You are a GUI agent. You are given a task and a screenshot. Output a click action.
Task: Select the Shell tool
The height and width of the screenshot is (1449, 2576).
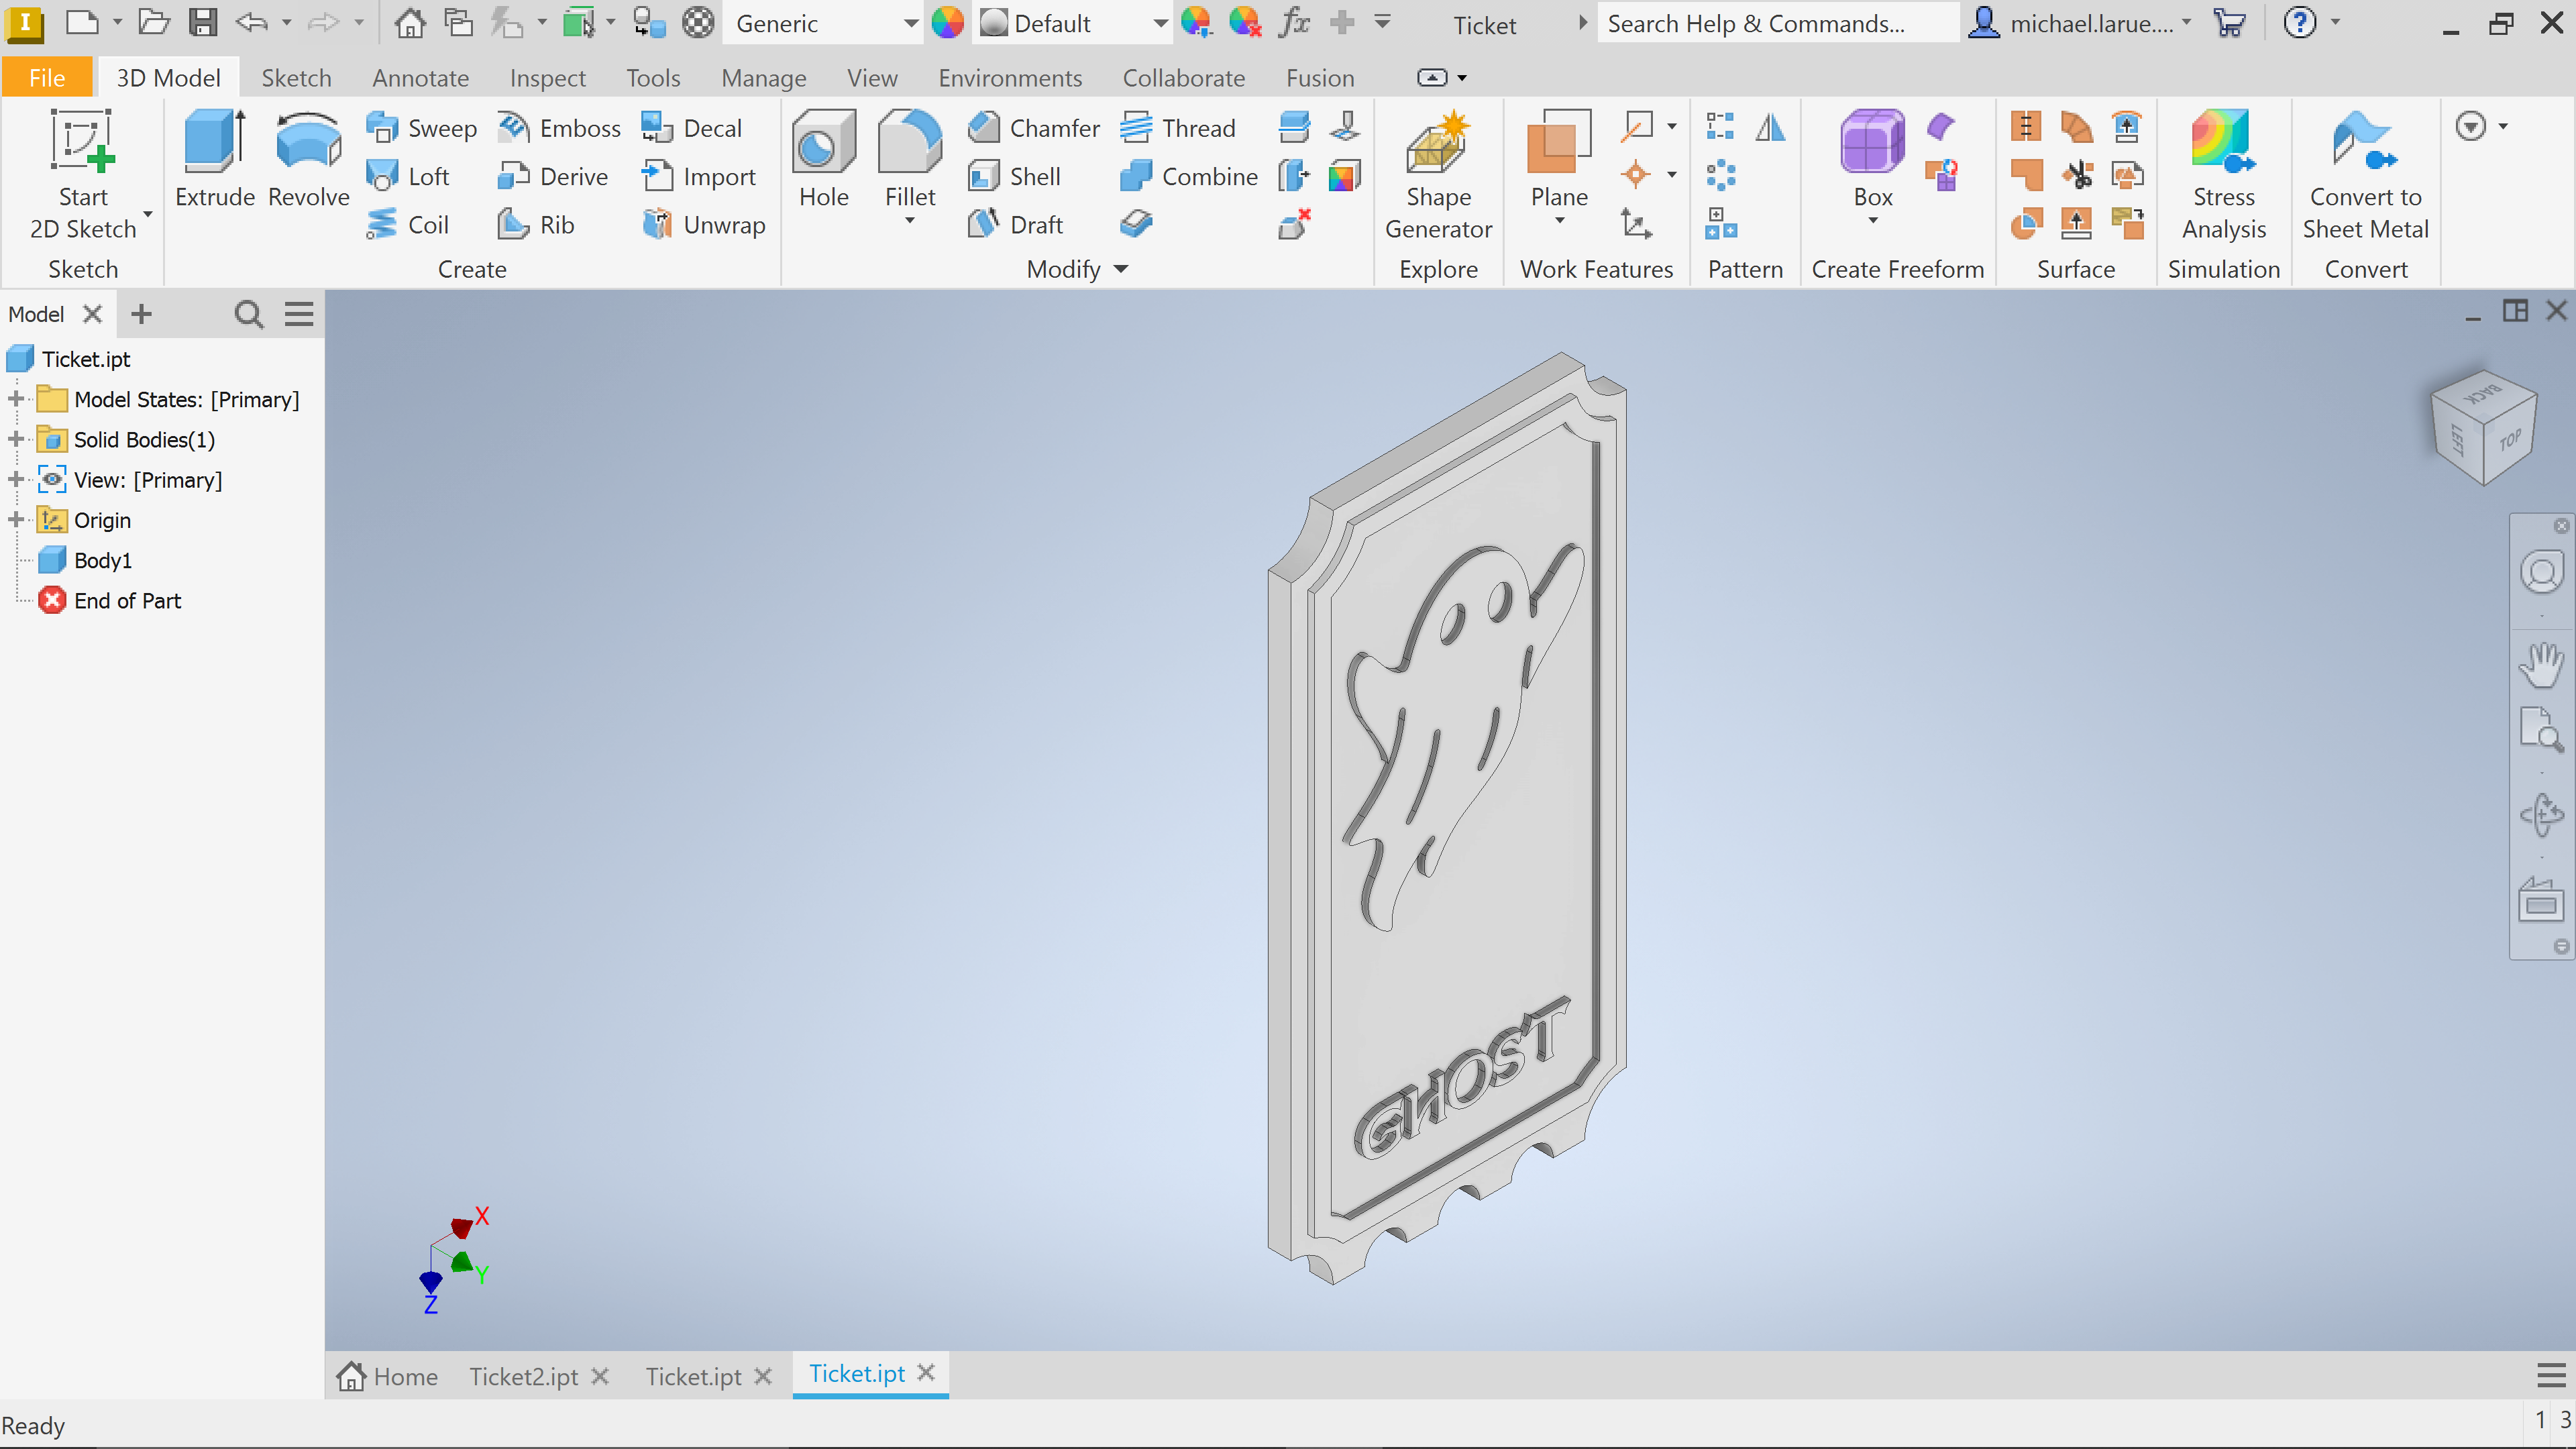point(1014,176)
